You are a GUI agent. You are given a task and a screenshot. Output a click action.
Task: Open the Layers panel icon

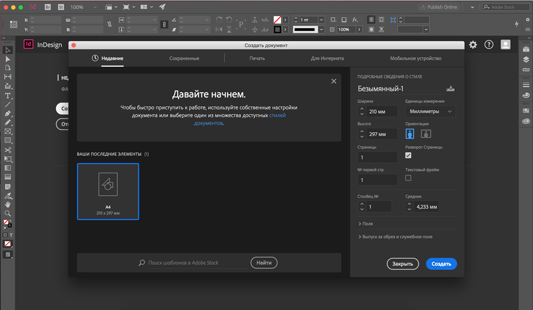[x=526, y=60]
